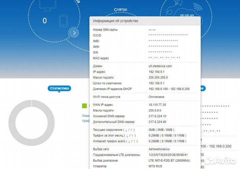Open connected devices via the round arrow button
The height and width of the screenshot is (169, 240).
tap(74, 33)
